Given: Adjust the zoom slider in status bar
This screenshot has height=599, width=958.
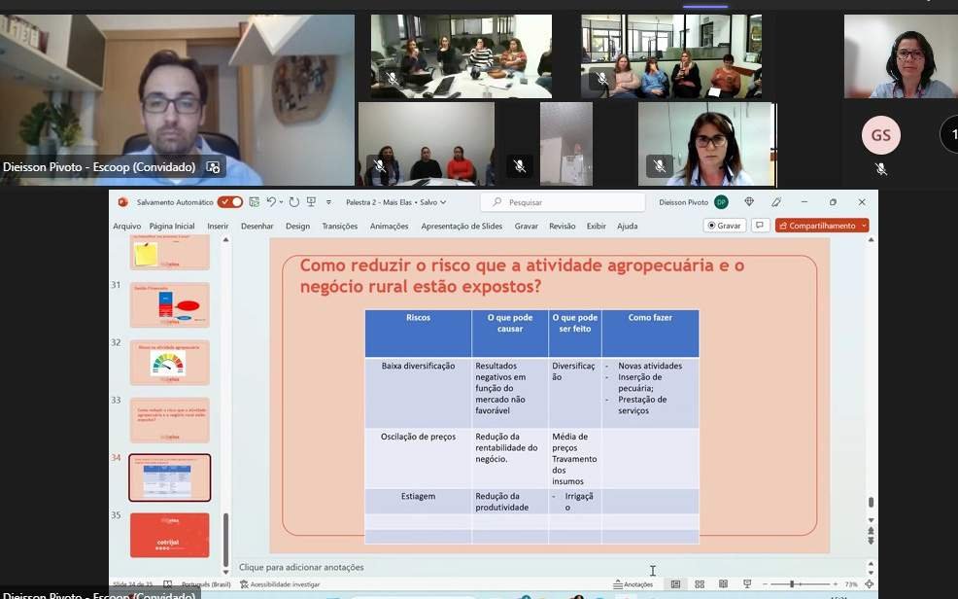Looking at the screenshot, I should 792,584.
